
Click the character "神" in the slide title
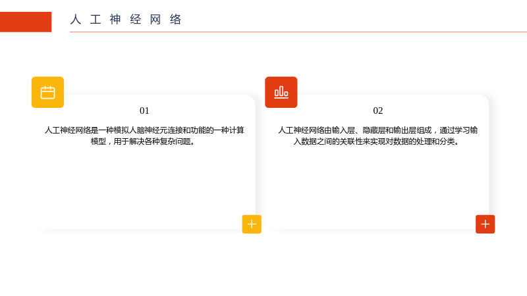coord(115,20)
